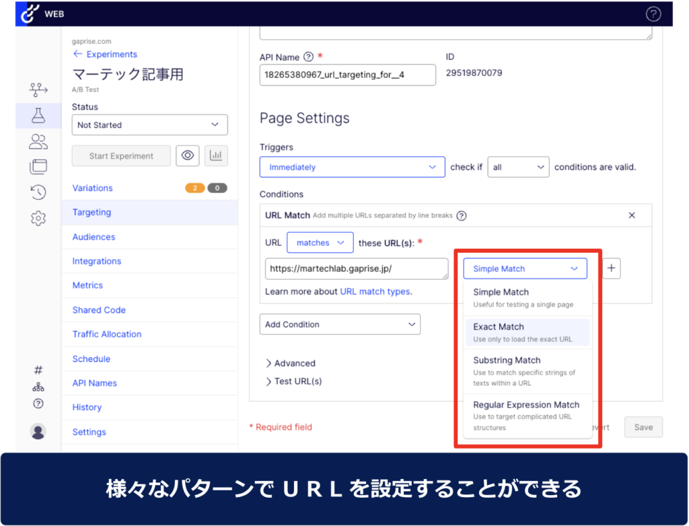Remove the URL Match condition with X
This screenshot has width=689, height=526.
click(x=631, y=215)
